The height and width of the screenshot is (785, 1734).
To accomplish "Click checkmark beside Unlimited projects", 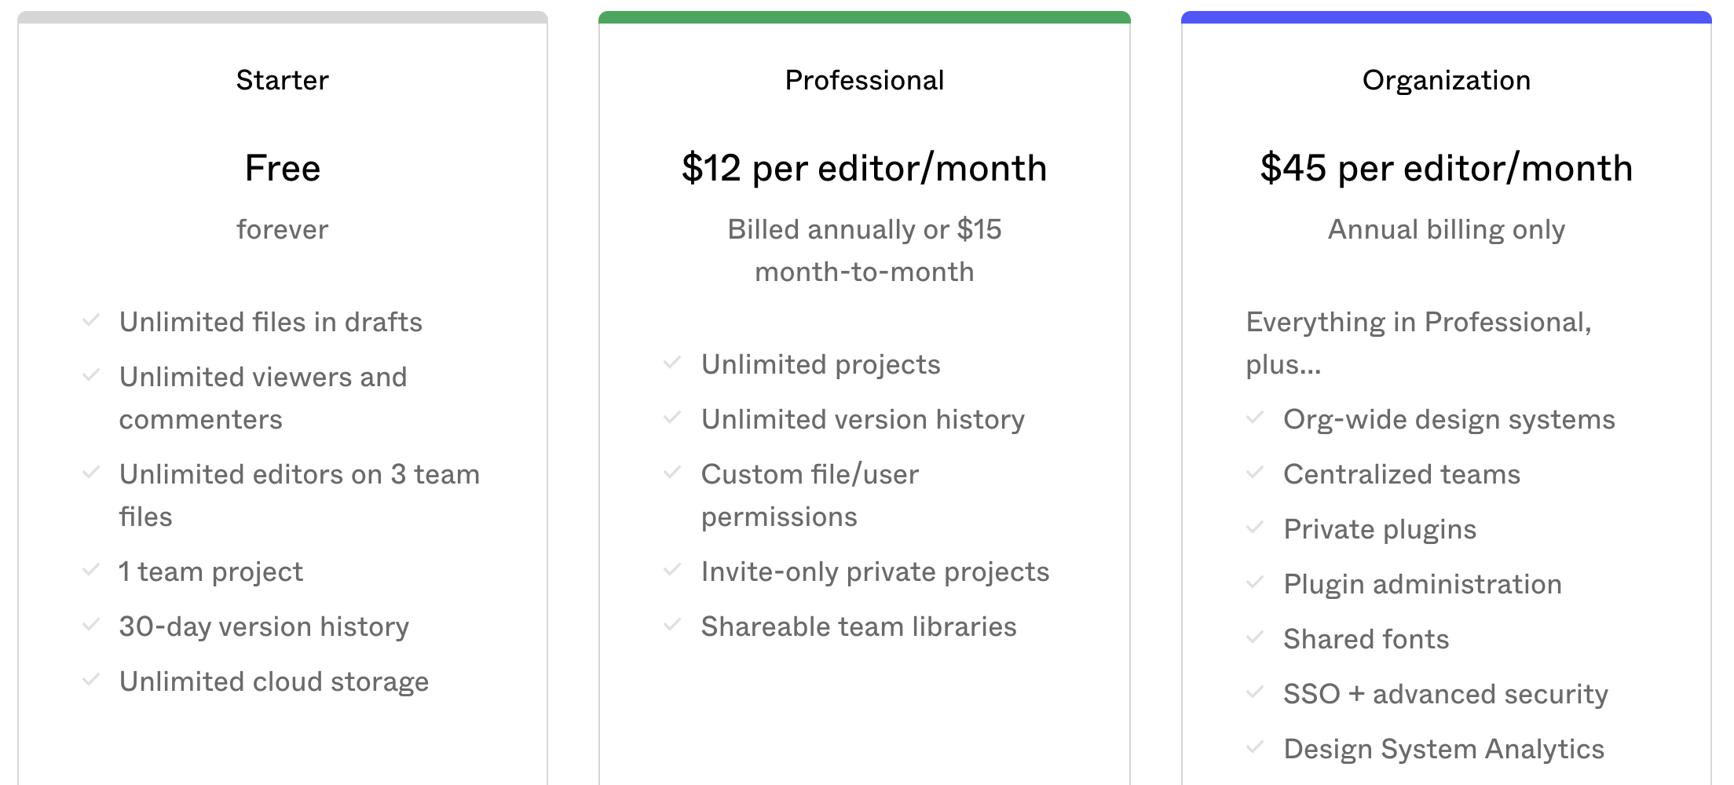I will pyautogui.click(x=672, y=363).
